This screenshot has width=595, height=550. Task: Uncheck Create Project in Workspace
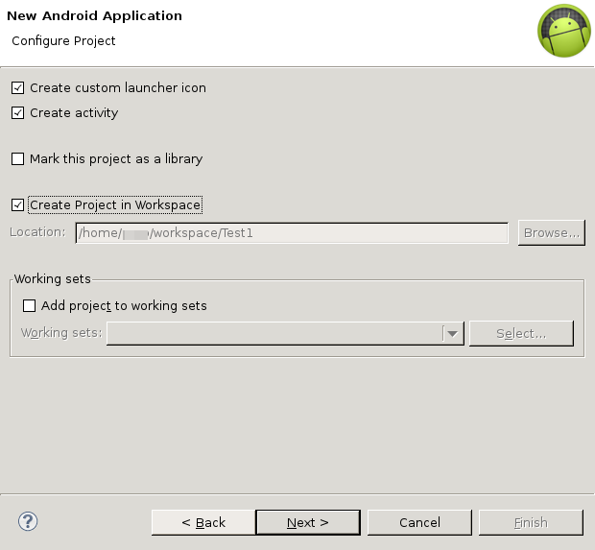tap(17, 205)
